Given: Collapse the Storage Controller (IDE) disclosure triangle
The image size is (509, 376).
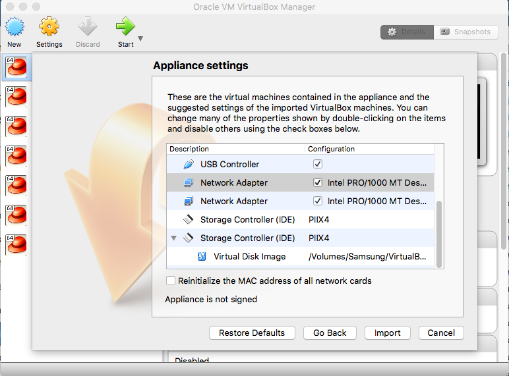Looking at the screenshot, I should point(173,238).
